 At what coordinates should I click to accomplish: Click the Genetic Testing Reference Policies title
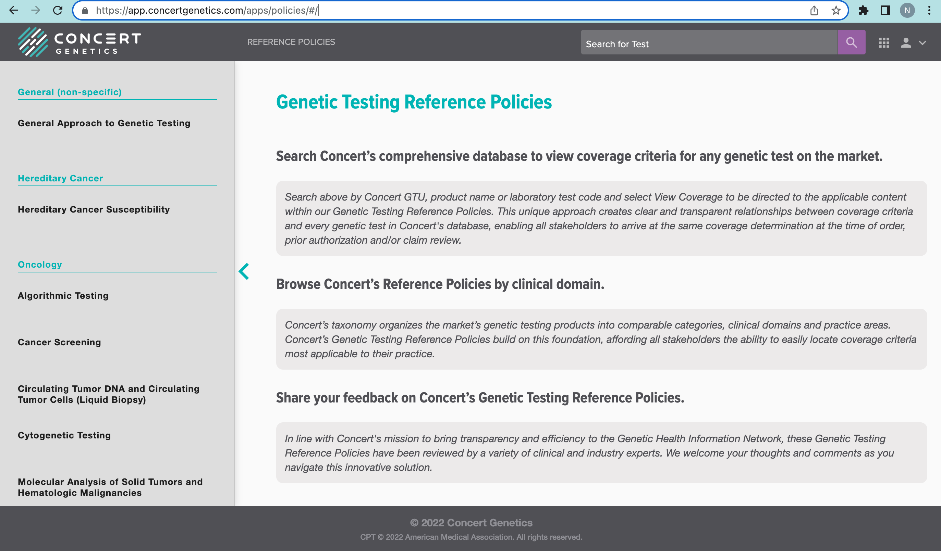click(x=414, y=102)
